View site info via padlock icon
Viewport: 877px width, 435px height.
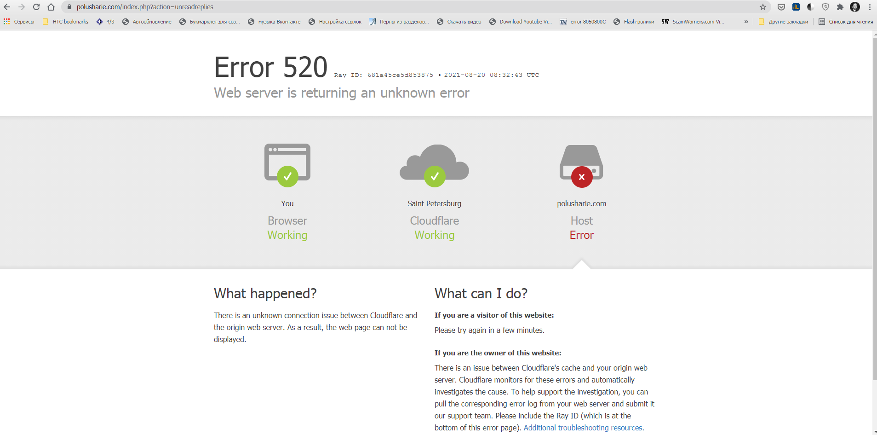(69, 7)
